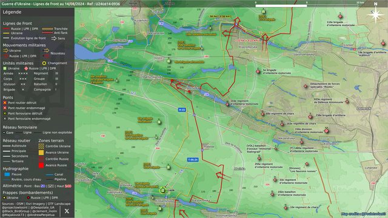Click the 933e régiment de Défense marker
Viewport: 388px width, 218px height.
click(347, 101)
